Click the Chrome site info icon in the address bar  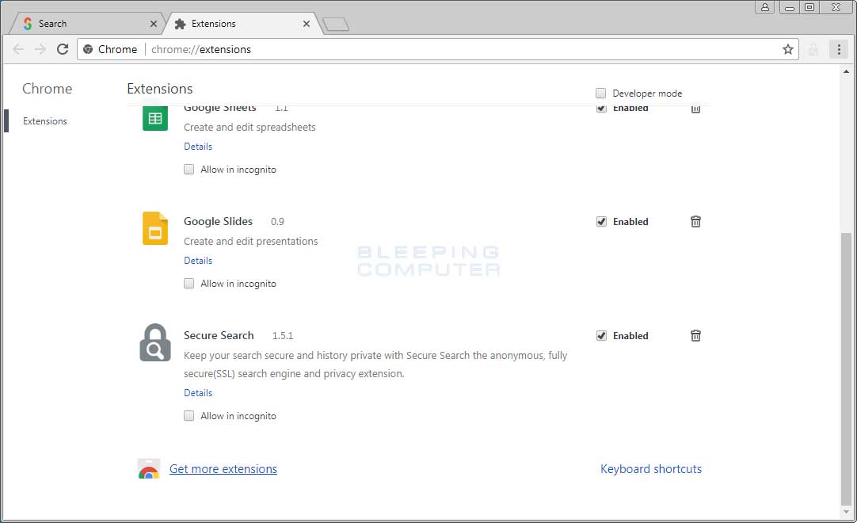coord(88,49)
